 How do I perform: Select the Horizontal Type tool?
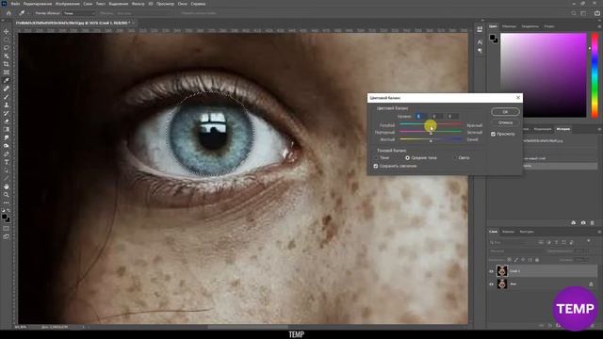click(x=7, y=162)
